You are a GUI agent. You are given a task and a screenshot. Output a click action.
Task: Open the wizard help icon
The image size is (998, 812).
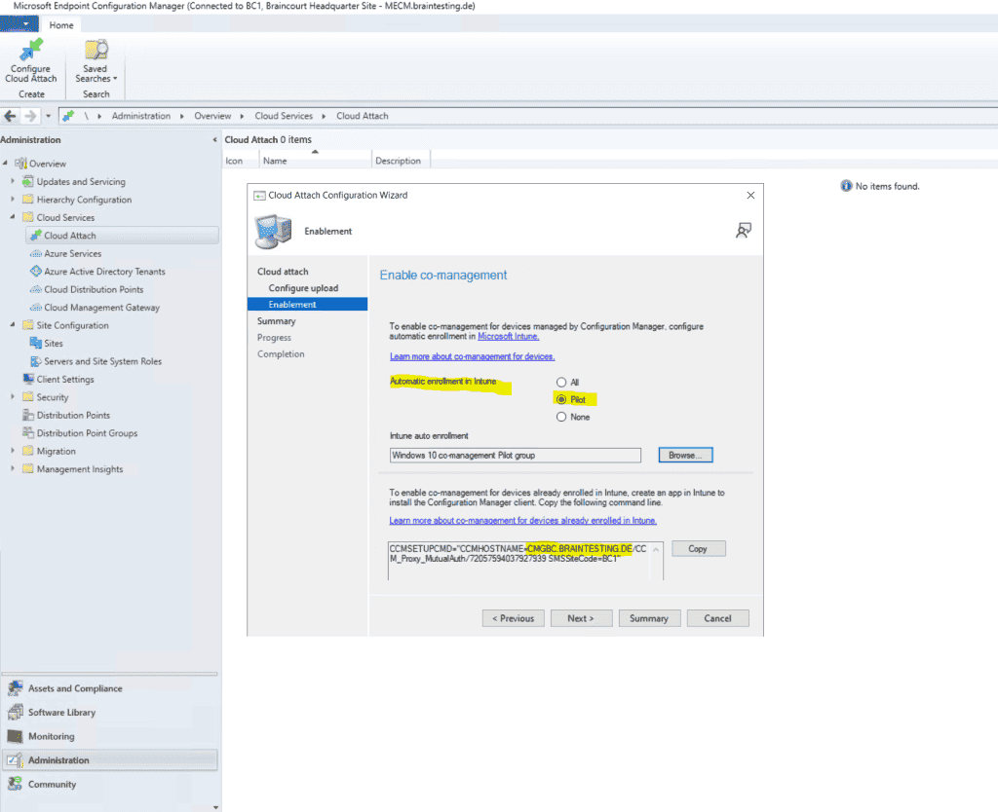point(744,228)
